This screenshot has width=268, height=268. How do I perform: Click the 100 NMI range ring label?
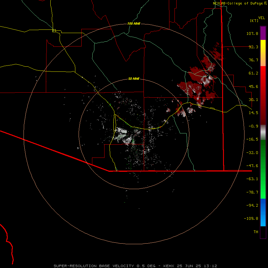pyautogui.click(x=134, y=24)
